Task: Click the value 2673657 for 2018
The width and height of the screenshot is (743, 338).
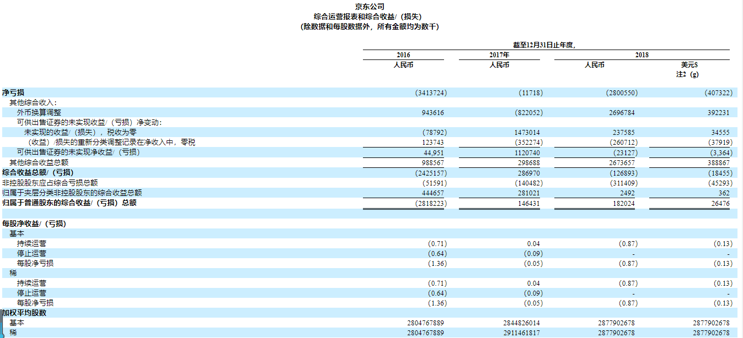Action: point(622,162)
